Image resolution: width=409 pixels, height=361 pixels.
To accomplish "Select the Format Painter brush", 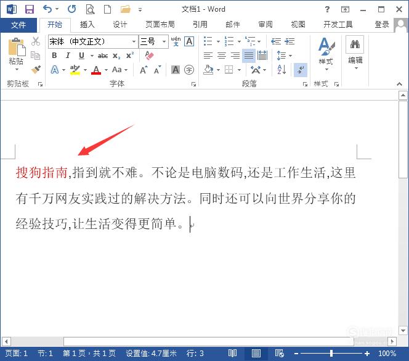I will click(x=36, y=69).
